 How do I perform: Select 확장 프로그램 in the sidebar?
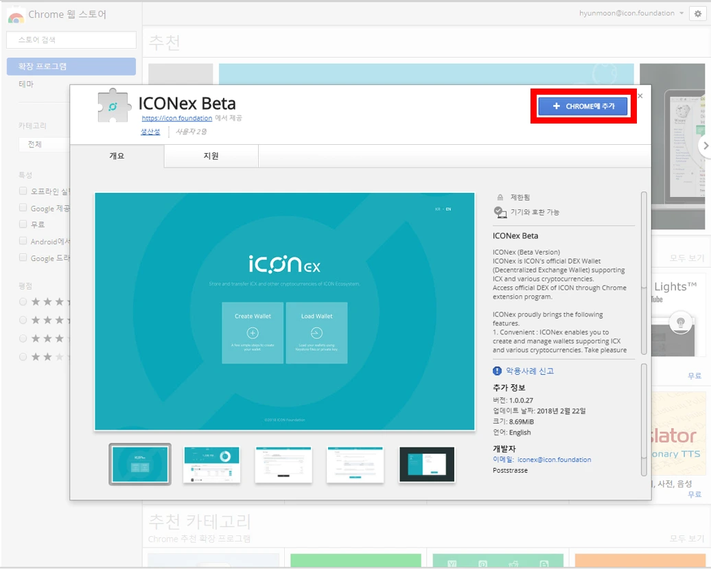71,66
